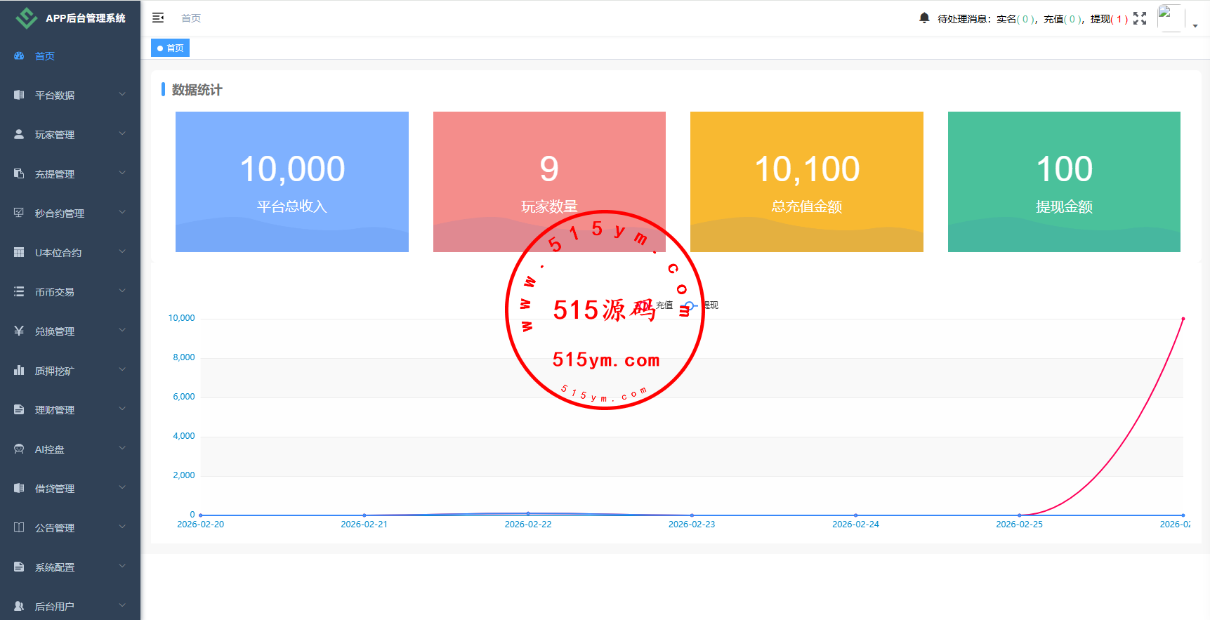Image resolution: width=1210 pixels, height=620 pixels.
Task: Expand the 充提管理 menu arrow
Action: pyautogui.click(x=122, y=173)
